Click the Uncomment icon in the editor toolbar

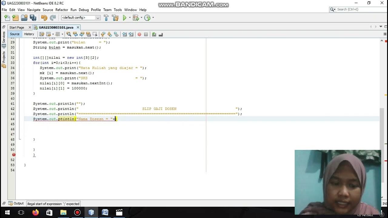[x=161, y=34]
